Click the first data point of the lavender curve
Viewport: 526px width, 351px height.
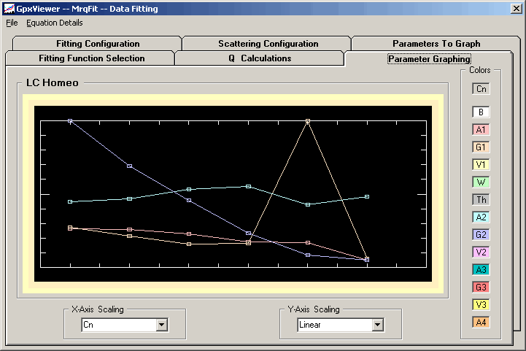tap(70, 121)
